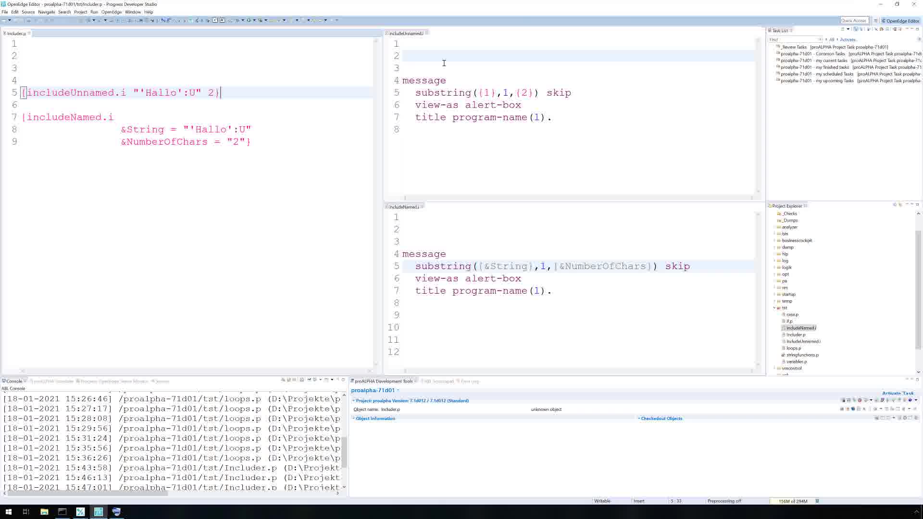Viewport: 923px width, 519px height.
Task: Select my finished tasks in Task List
Action: pyautogui.click(x=849, y=67)
